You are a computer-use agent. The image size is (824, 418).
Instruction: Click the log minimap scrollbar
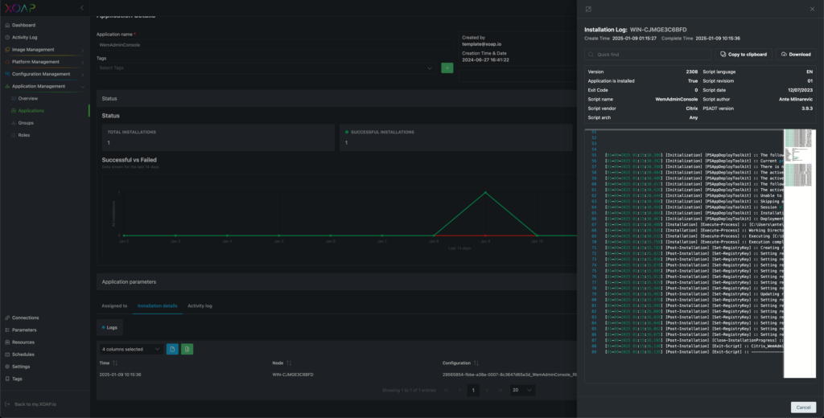point(799,254)
